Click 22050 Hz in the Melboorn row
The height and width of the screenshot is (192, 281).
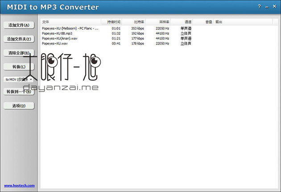tap(162, 28)
